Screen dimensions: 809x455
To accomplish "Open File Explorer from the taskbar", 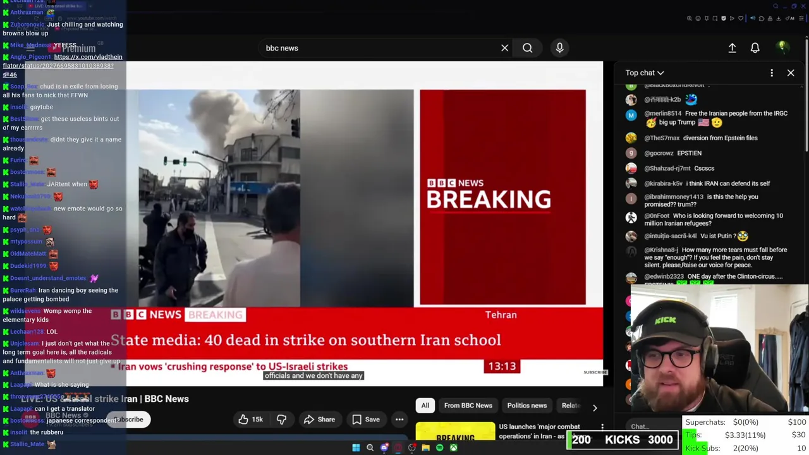I will click(426, 447).
